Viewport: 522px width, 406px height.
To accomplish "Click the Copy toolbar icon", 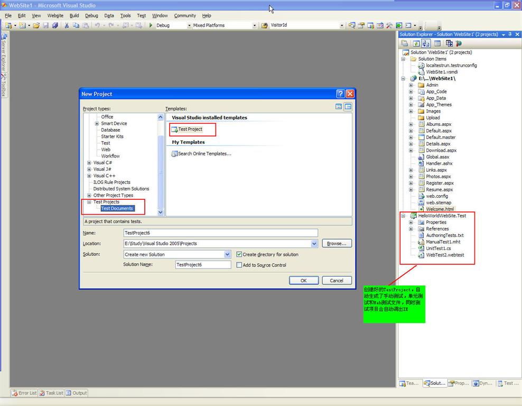I will point(76,25).
